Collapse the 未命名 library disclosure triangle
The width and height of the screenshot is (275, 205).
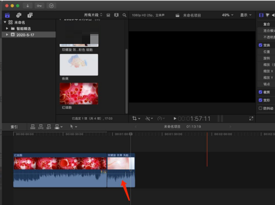[x=5, y=22]
